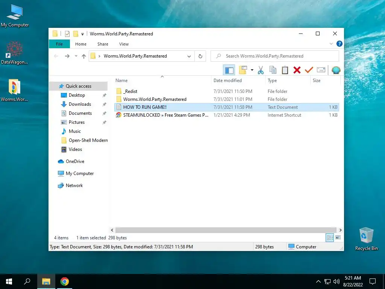Switch to Large icons view in status bar
This screenshot has height=289, width=385.
[338, 237]
